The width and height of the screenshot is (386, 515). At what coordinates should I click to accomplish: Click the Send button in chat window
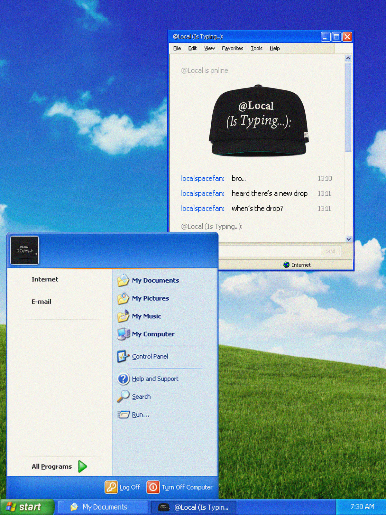pyautogui.click(x=330, y=251)
